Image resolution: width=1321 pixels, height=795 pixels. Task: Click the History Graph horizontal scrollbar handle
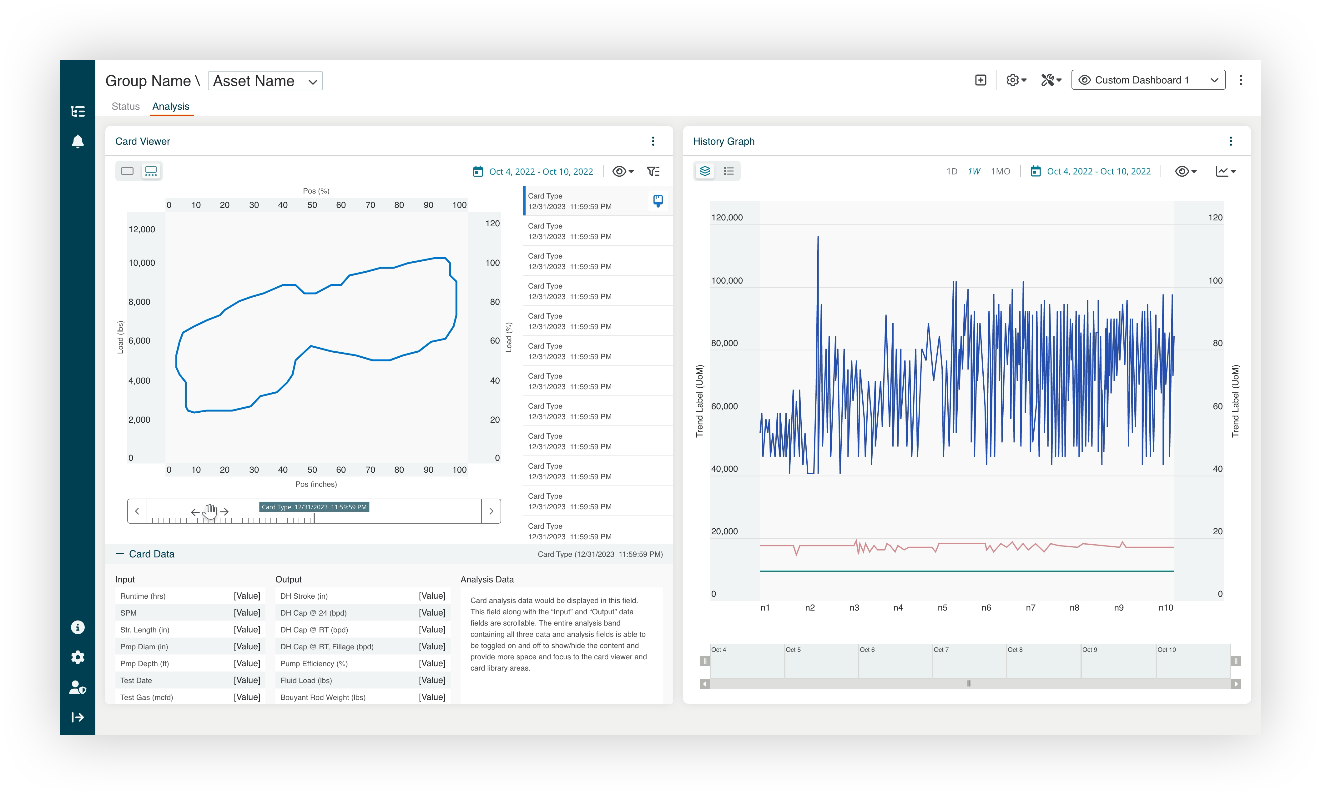tap(969, 684)
